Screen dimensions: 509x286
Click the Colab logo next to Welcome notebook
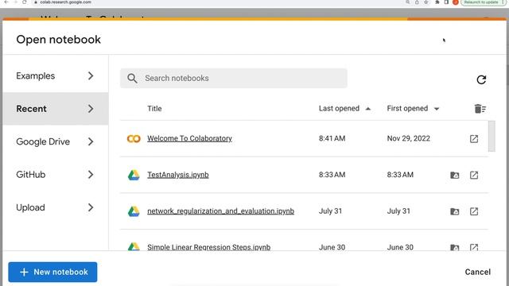point(134,139)
